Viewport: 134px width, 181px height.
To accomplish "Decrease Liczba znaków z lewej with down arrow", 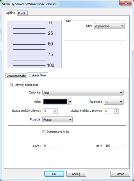I will 55,112.
